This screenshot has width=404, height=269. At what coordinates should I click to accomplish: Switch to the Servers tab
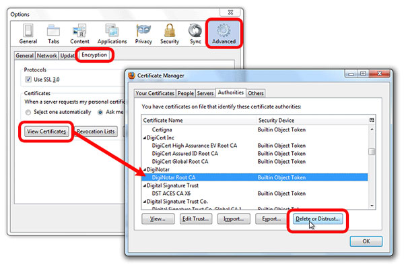[x=205, y=93]
